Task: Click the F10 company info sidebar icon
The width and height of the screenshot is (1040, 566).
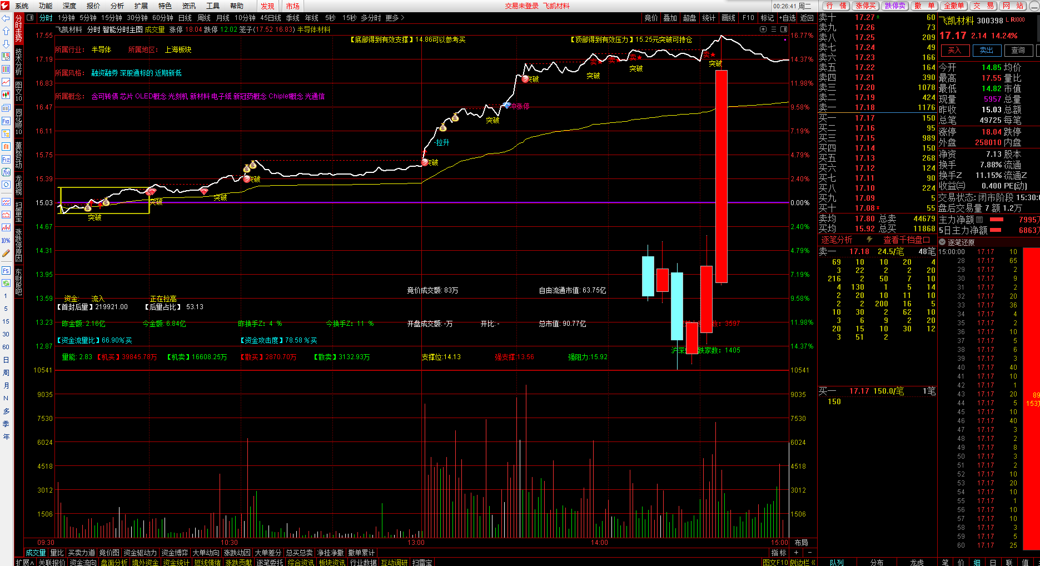Action: [6, 121]
